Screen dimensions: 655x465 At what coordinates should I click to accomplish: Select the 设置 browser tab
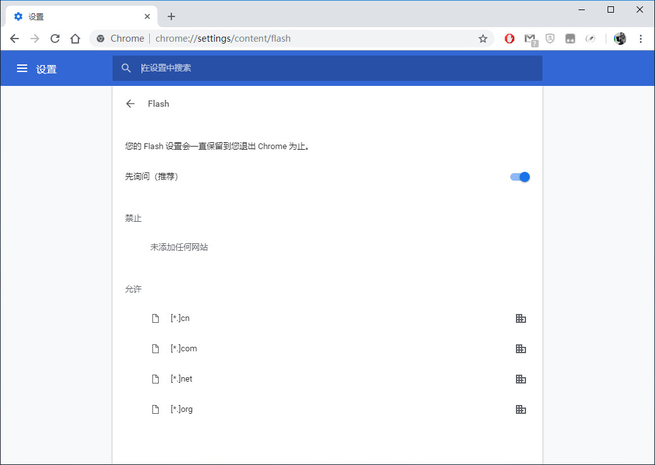click(x=76, y=16)
